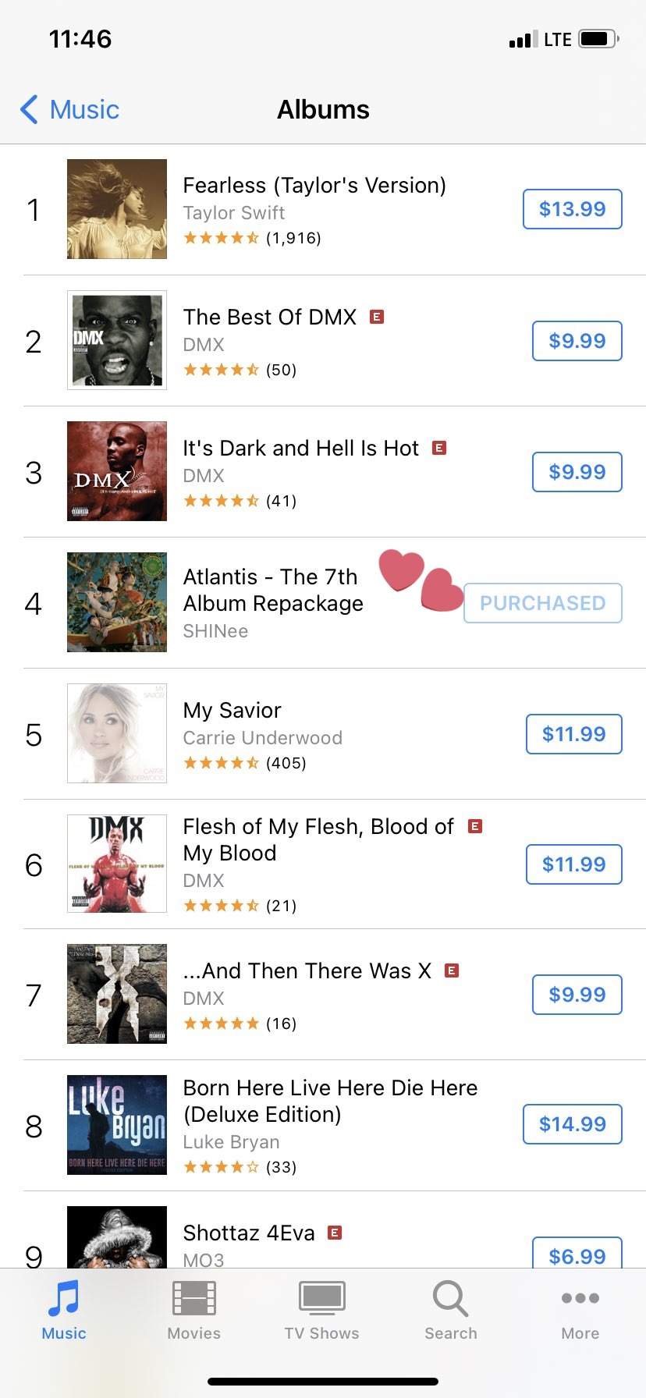Buy The Best Of DMX album
The image size is (646, 1398).
tap(577, 341)
